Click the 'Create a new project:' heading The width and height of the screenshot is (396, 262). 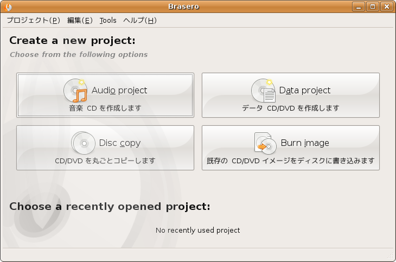[73, 41]
